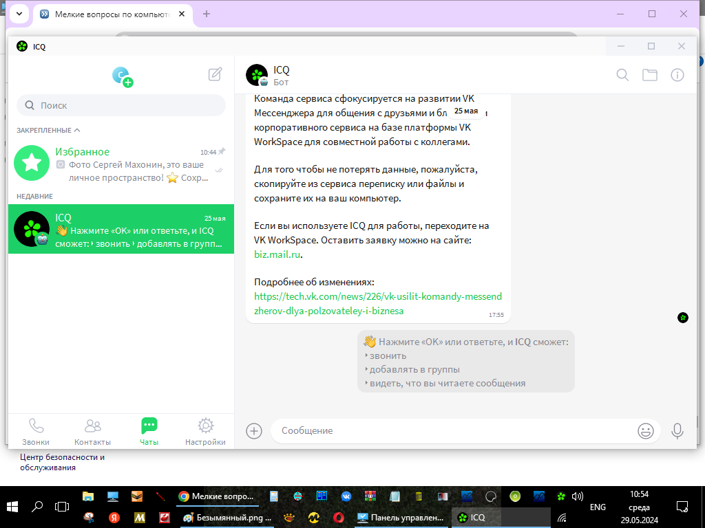Click the attach file plus icon
Viewport: 705px width, 528px height.
254,431
